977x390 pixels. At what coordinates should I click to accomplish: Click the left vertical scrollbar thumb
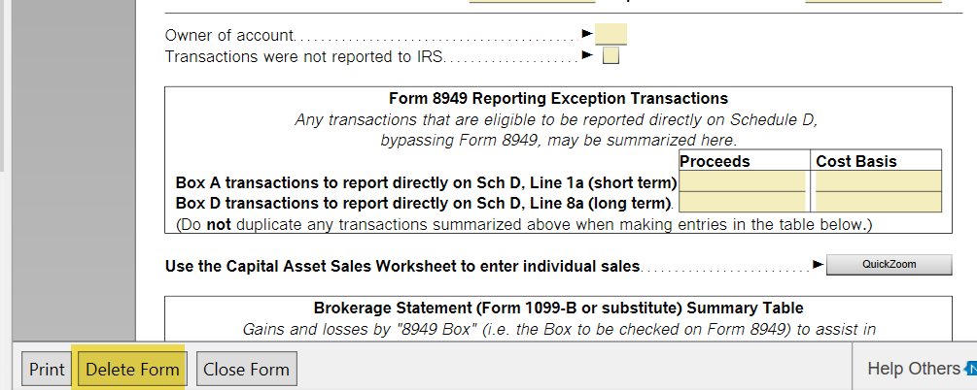[x=2, y=84]
